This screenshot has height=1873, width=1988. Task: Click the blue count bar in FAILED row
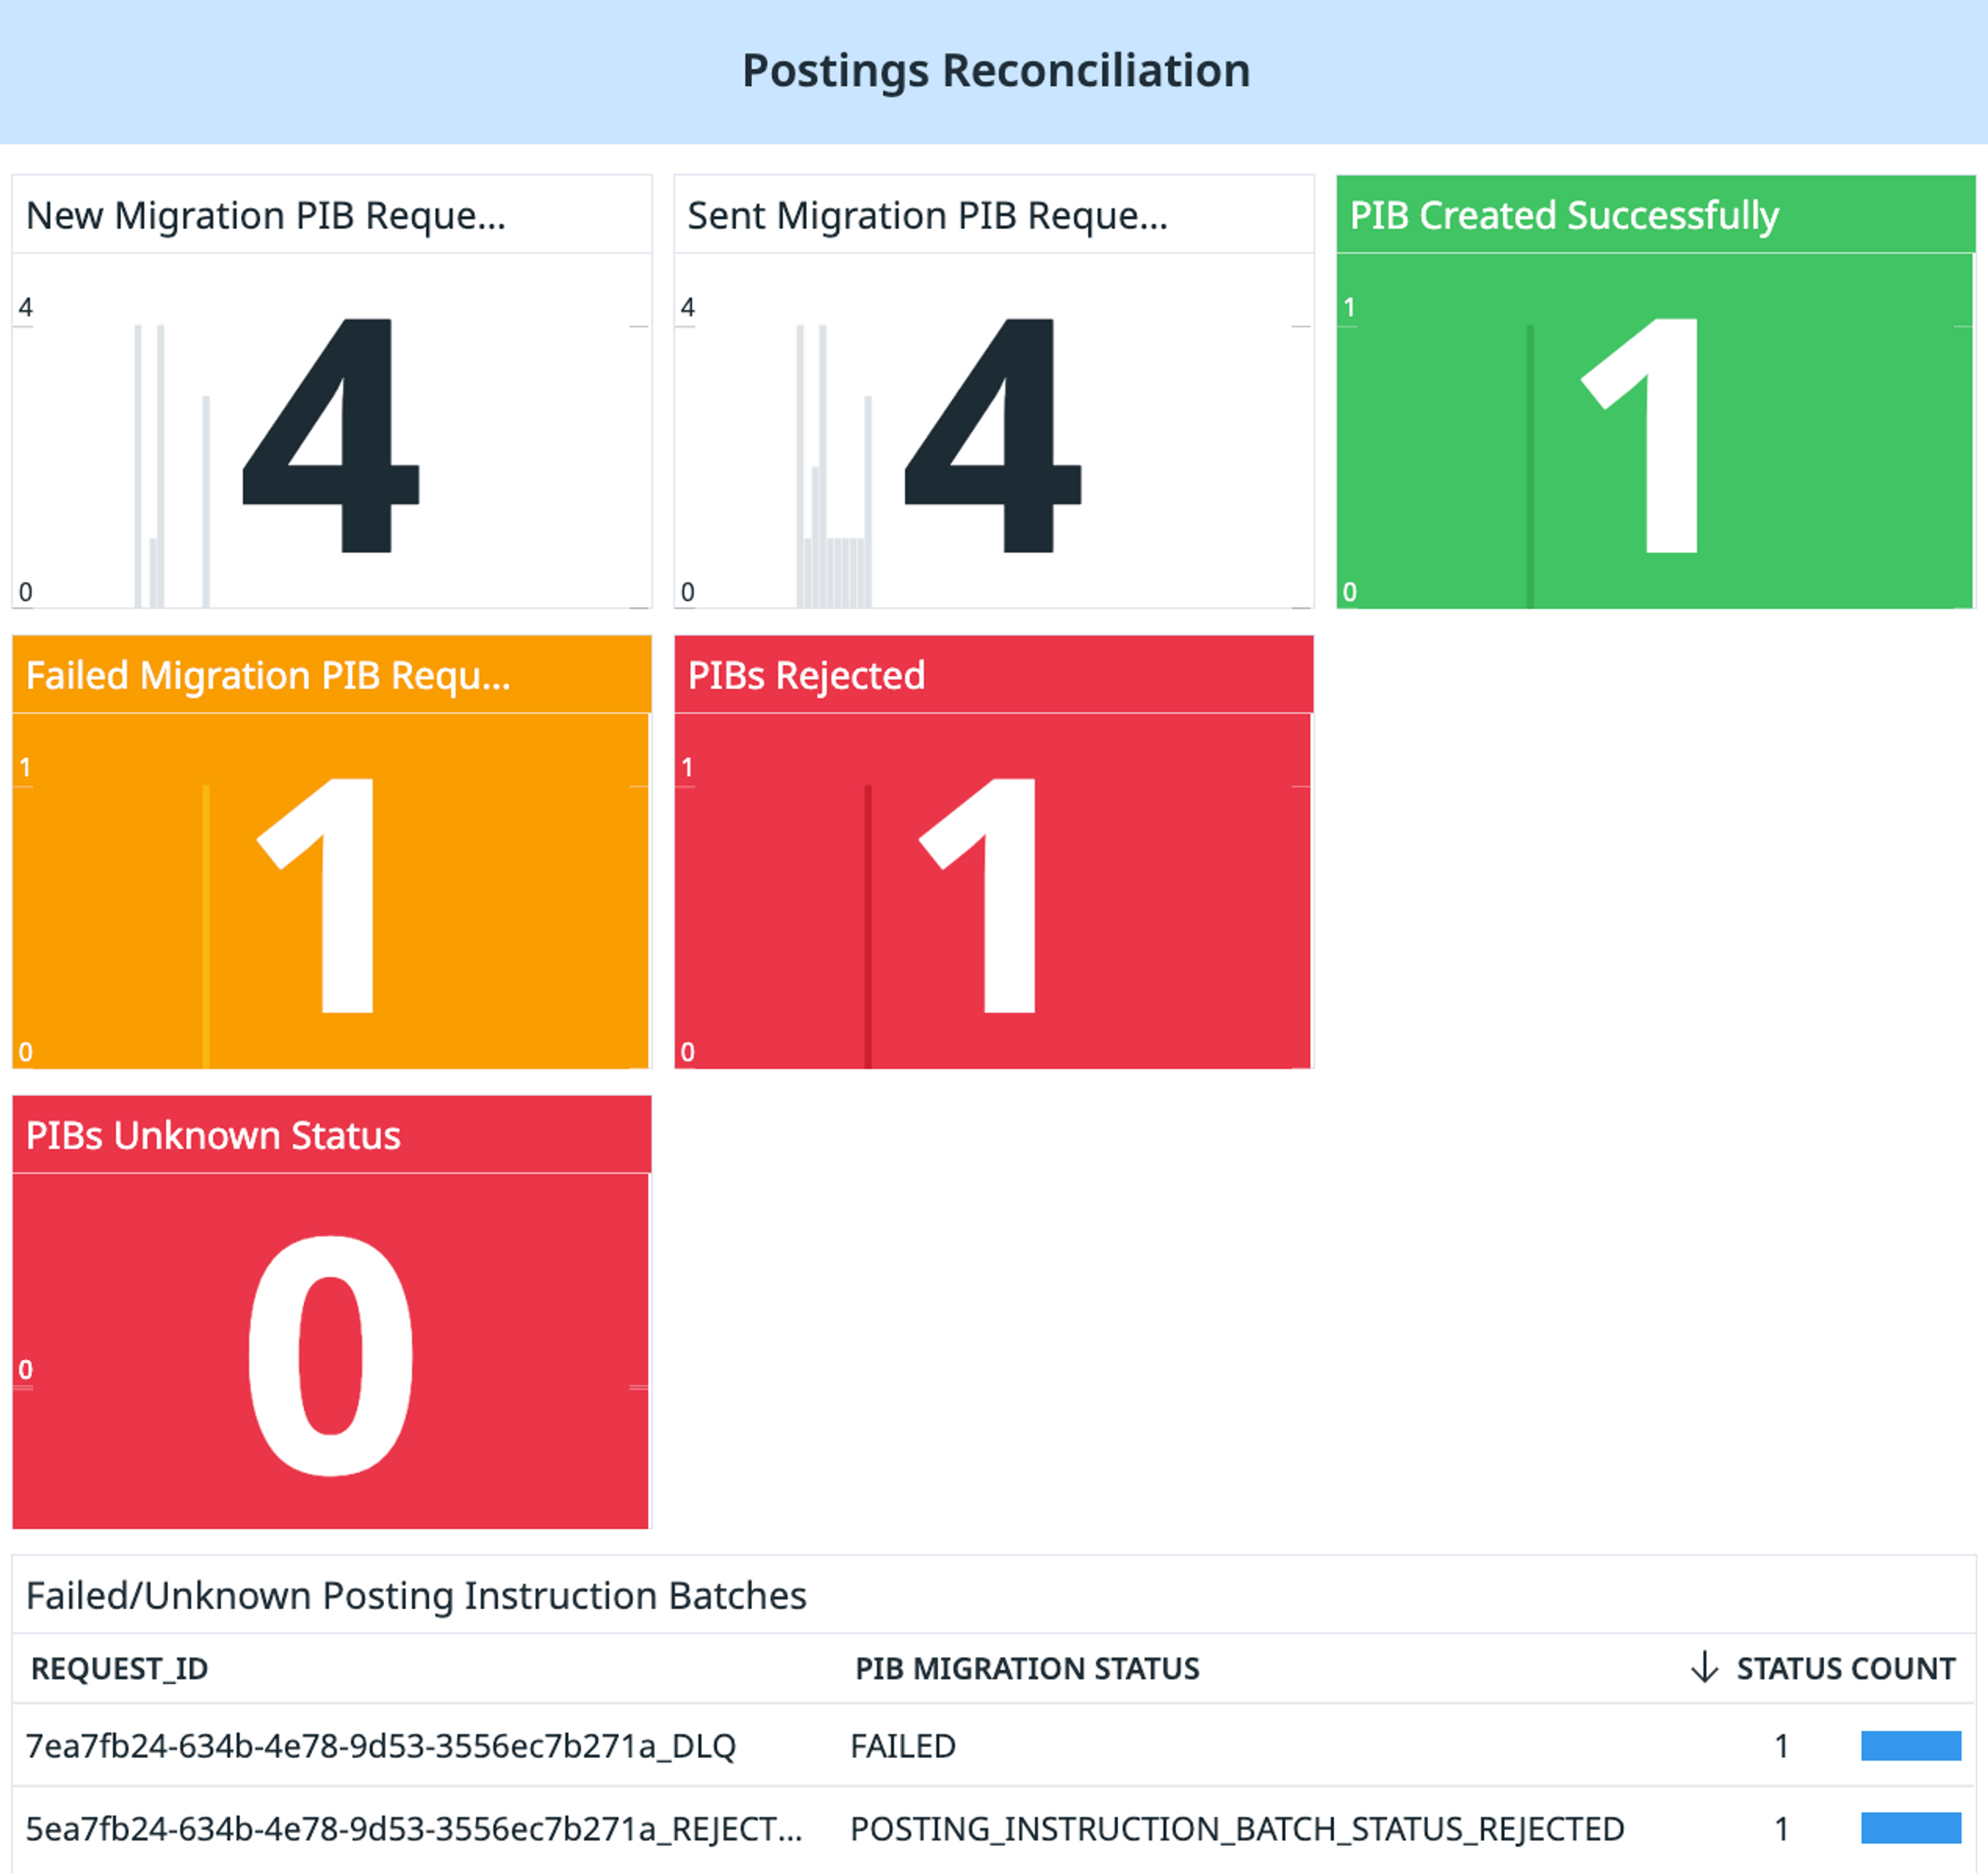click(1910, 1746)
